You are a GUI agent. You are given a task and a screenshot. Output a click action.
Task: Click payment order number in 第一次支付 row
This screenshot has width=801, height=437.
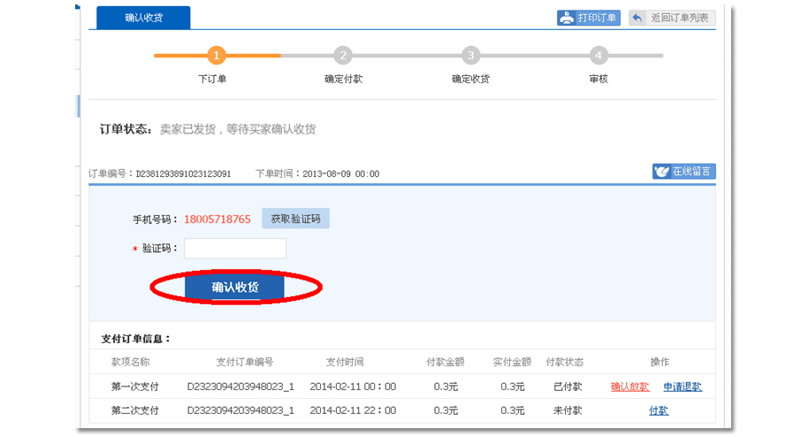[x=240, y=387]
